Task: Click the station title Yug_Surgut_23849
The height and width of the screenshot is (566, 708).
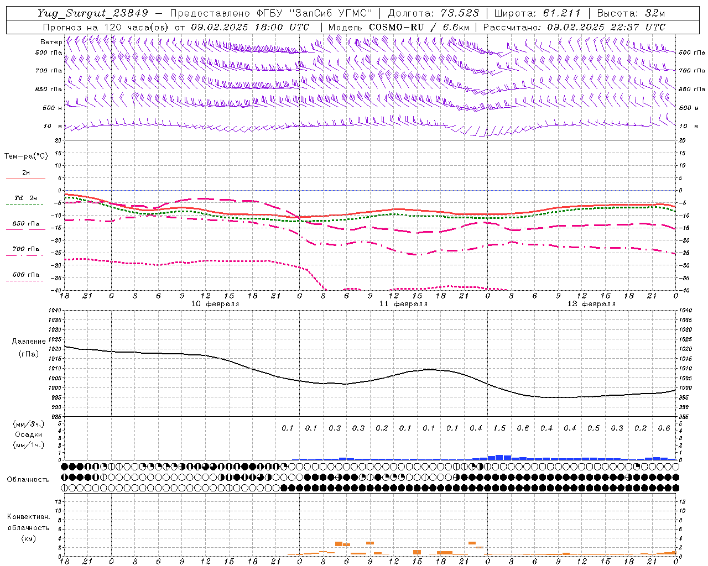Action: click(93, 13)
